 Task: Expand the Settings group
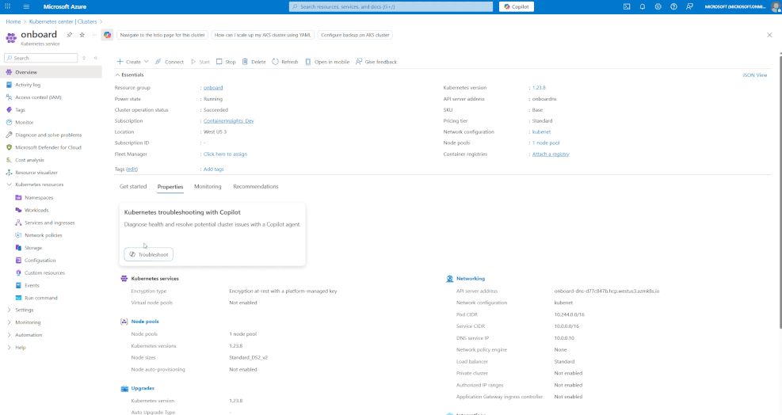pyautogui.click(x=9, y=310)
